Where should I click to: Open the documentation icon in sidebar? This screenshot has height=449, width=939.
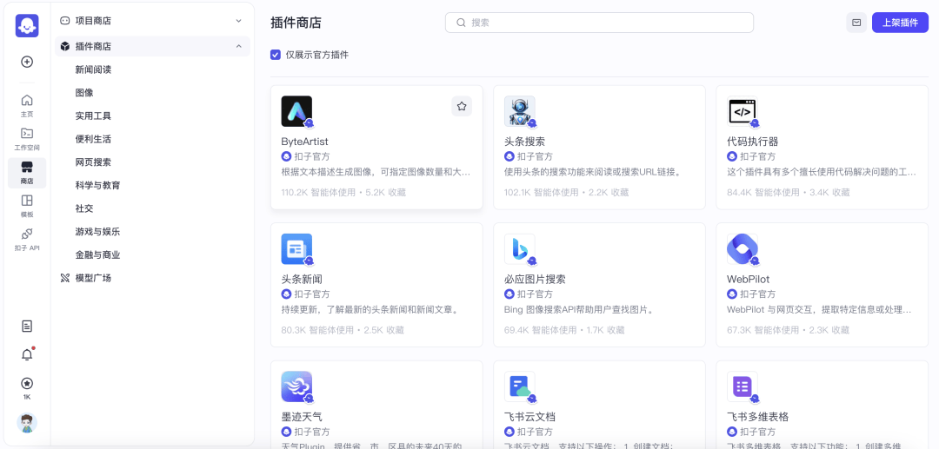27,326
